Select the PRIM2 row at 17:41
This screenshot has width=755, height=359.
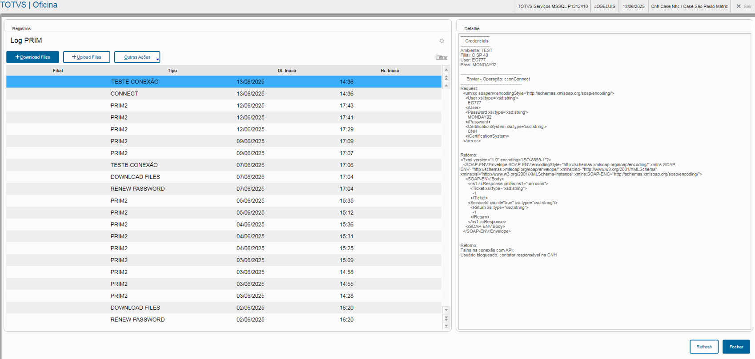pos(224,117)
